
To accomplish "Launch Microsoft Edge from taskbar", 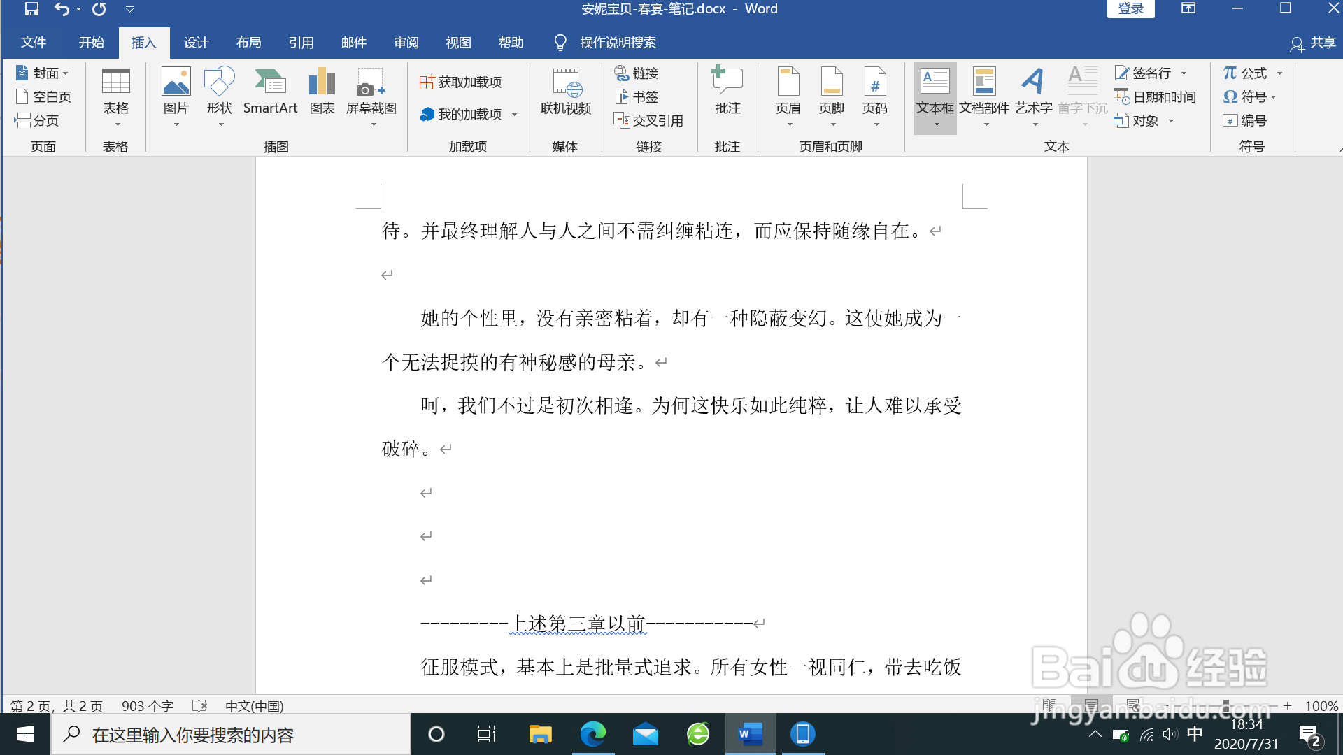I will [x=592, y=734].
